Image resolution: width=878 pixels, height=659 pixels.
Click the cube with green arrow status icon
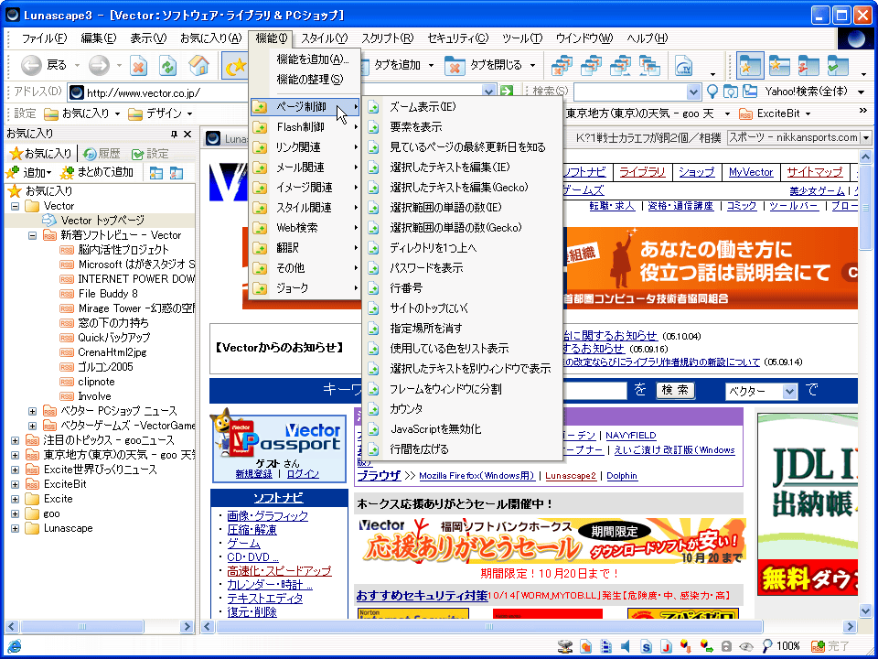tap(706, 646)
